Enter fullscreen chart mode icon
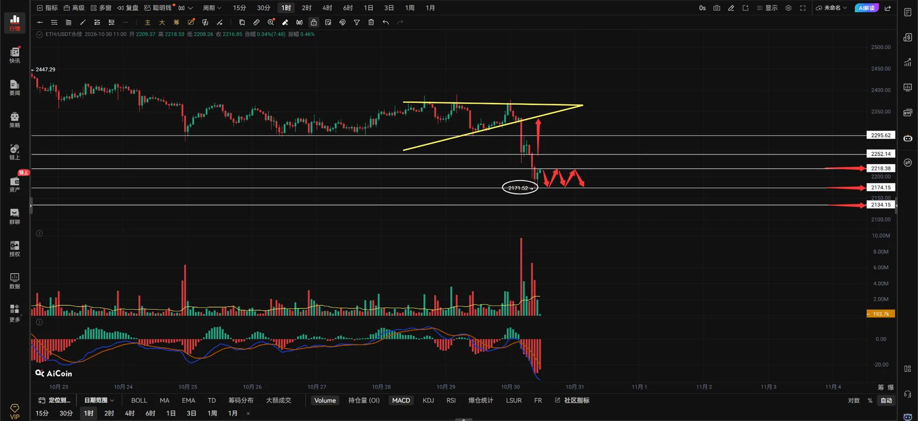 tap(802, 8)
